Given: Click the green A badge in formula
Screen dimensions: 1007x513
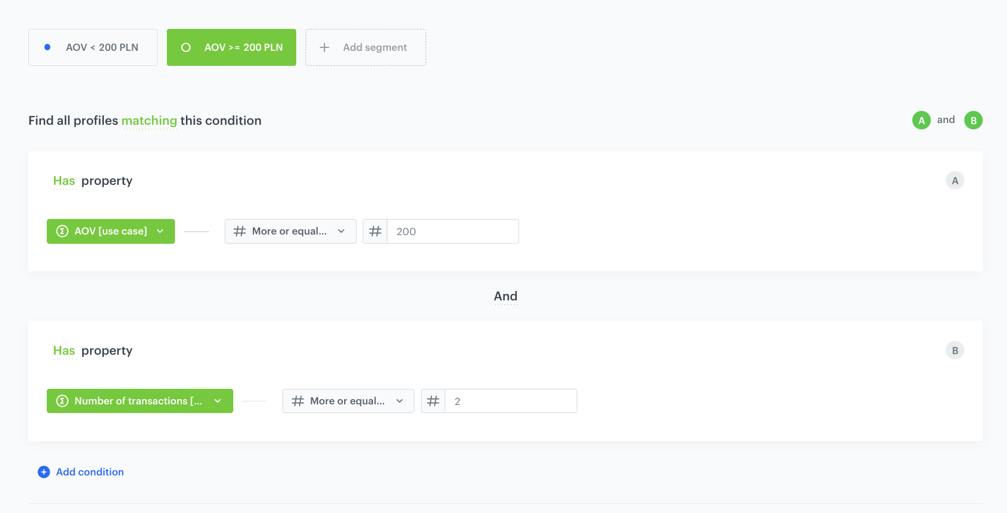Looking at the screenshot, I should (x=921, y=120).
